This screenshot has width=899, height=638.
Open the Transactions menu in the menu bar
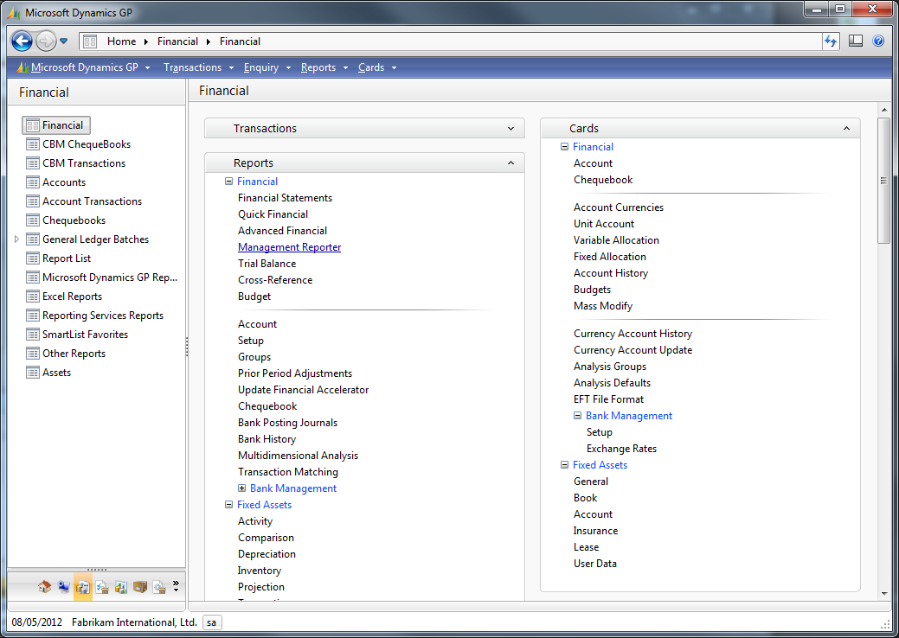[198, 67]
